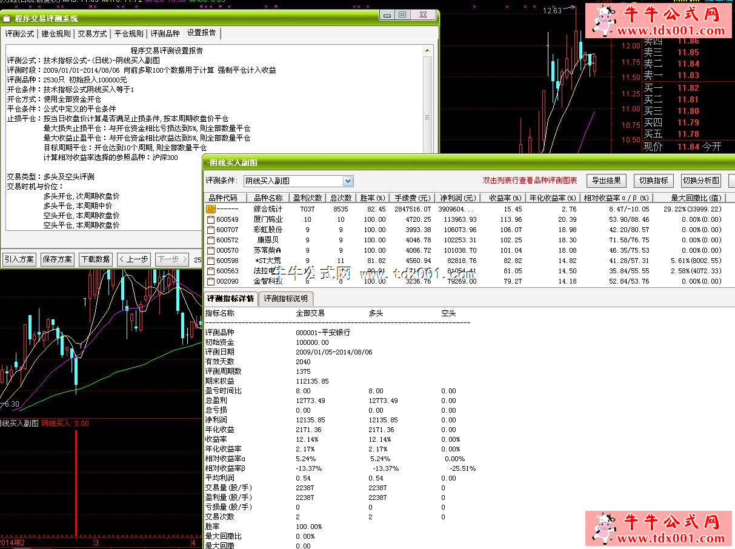
Task: Click the icon for row 600549
Action: coord(211,219)
